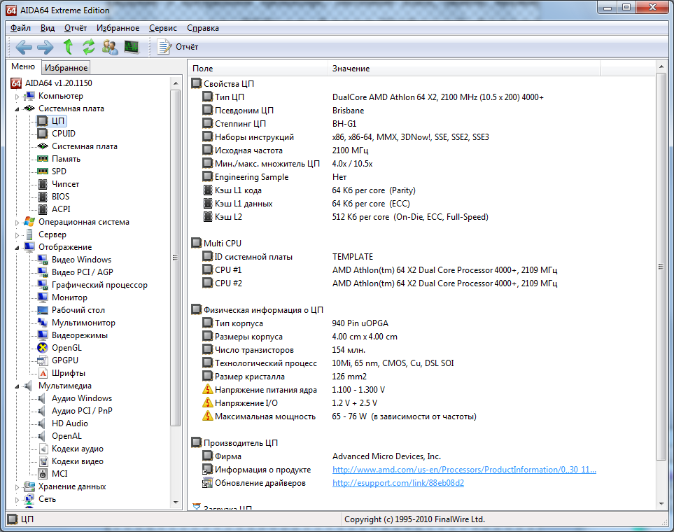Click the Поле column header
This screenshot has width=674, height=532.
(x=258, y=69)
